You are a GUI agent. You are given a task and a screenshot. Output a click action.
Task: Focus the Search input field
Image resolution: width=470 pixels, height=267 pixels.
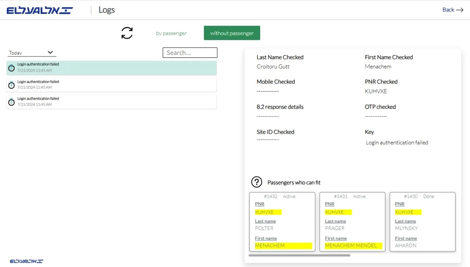(x=190, y=53)
